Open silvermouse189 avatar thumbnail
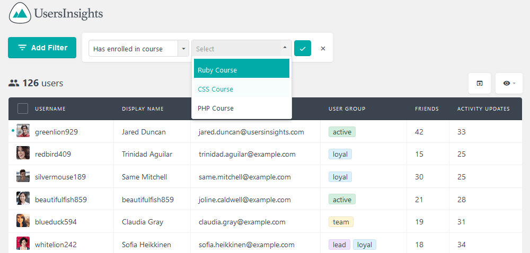This screenshot has width=530, height=253. 23,176
